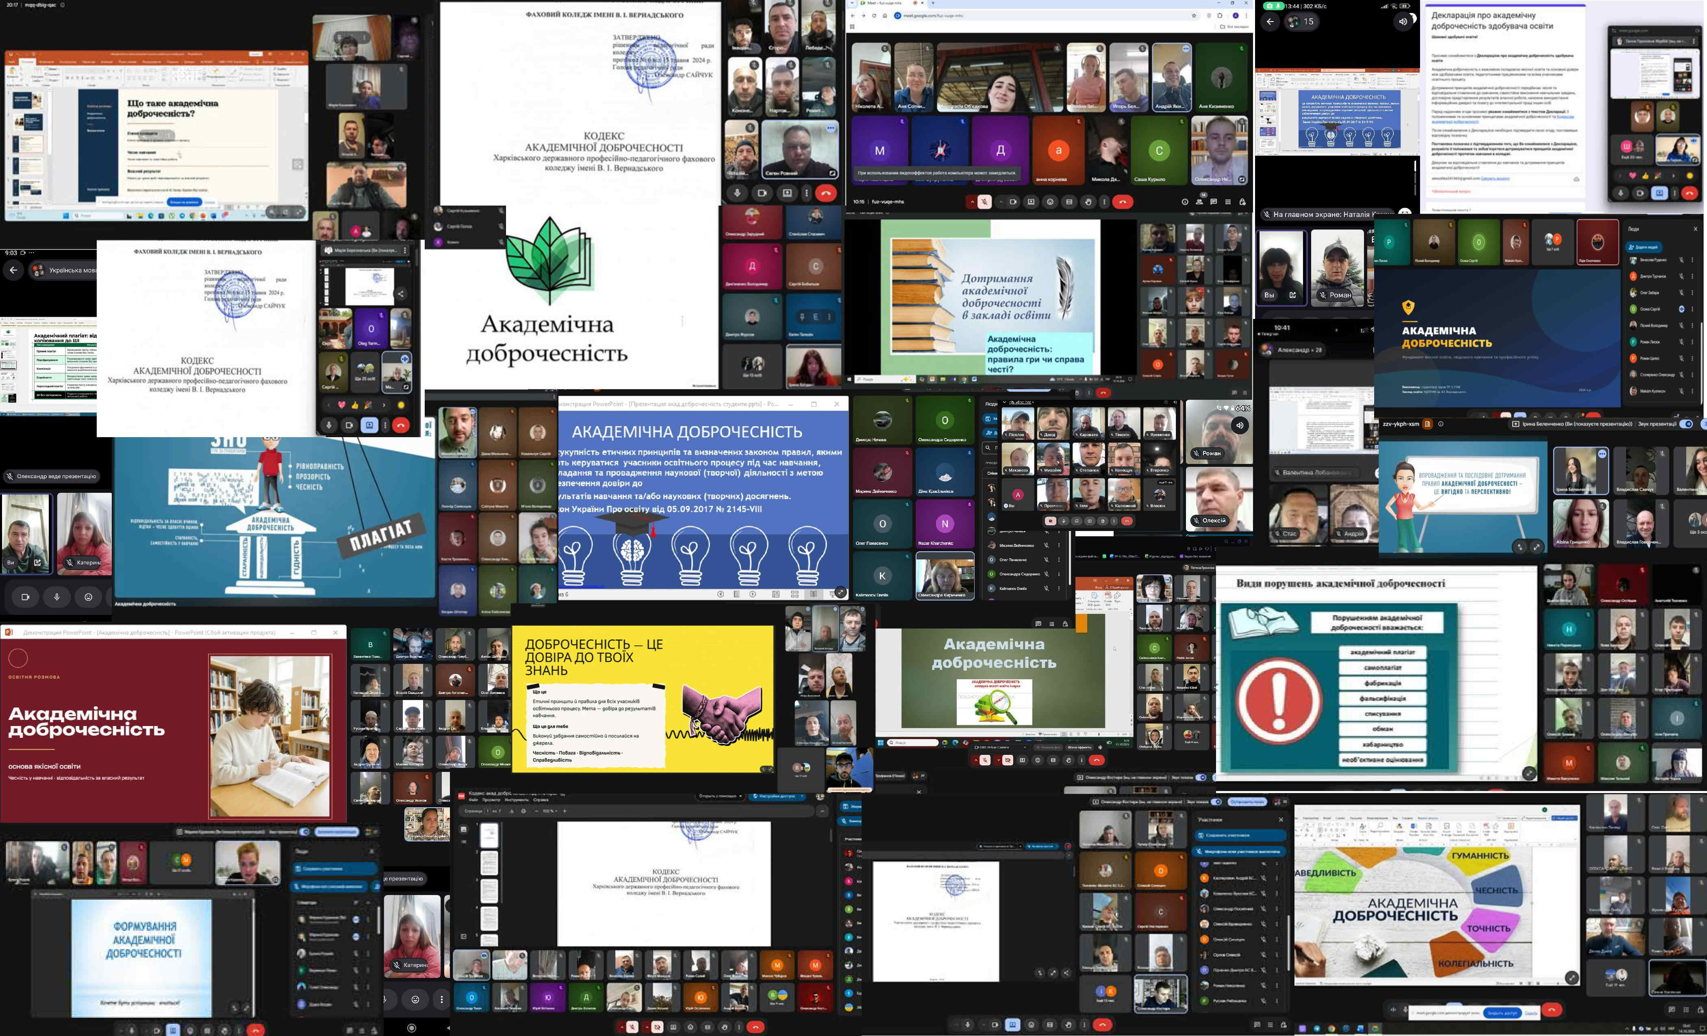1707x1036 pixels.
Task: Click the 'Скрыть' link in the sharing notice
Action: pos(1531,1013)
